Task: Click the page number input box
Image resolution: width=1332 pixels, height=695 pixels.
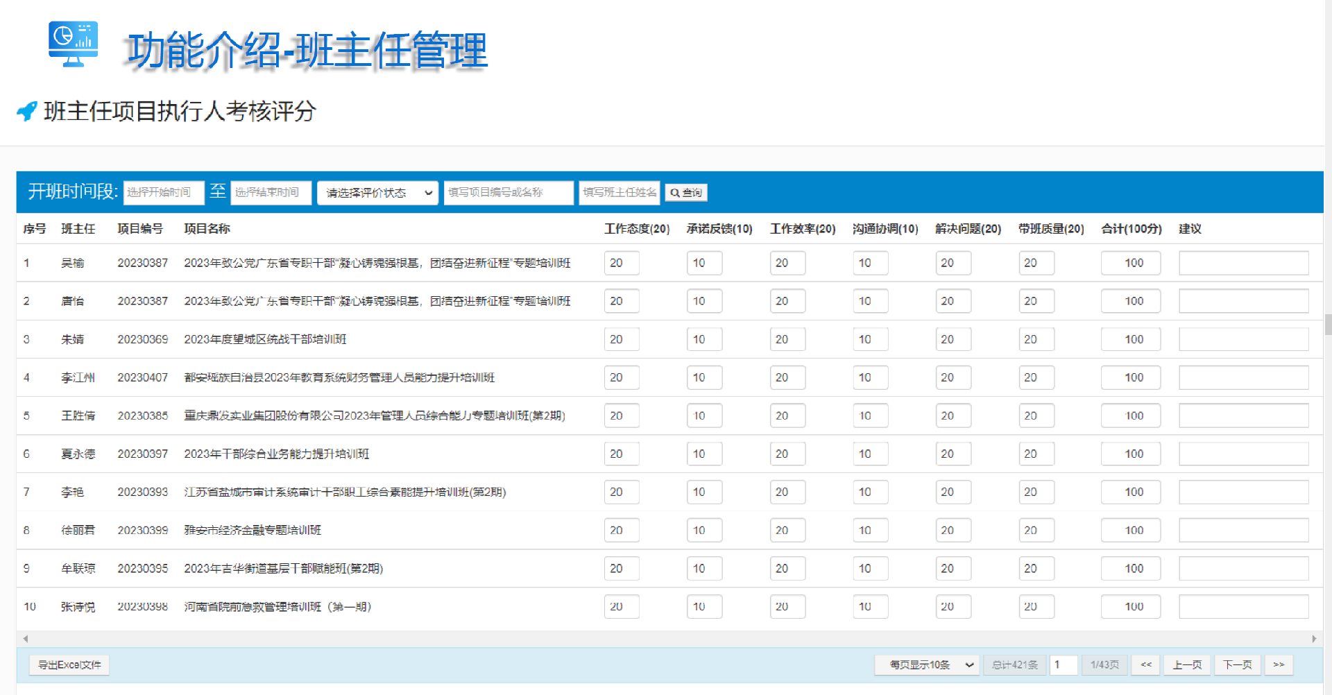Action: click(1063, 664)
